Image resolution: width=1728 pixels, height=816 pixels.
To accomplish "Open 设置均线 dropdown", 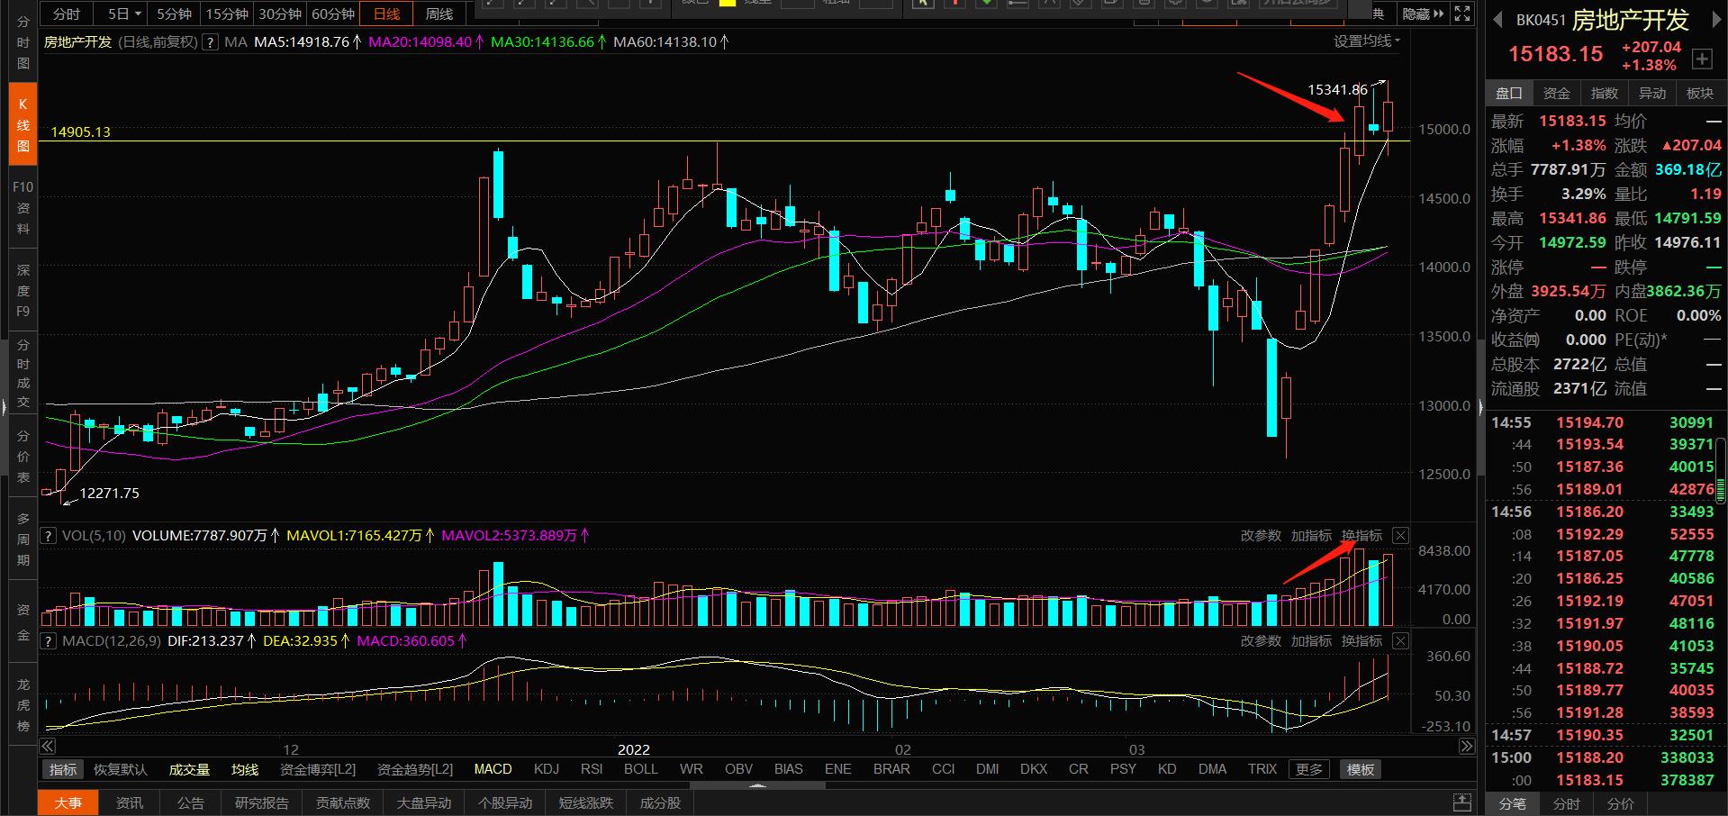I will tap(1367, 41).
